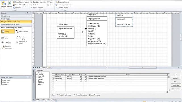This screenshot has width=182, height=102.
Task: Select Columns category
Action: 40,75
